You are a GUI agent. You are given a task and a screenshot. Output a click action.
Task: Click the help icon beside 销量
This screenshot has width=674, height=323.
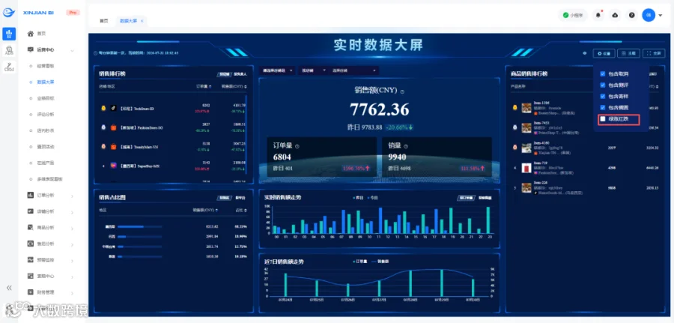(x=405, y=146)
